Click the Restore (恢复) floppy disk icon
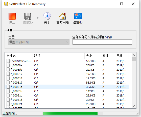 coord(28,16)
